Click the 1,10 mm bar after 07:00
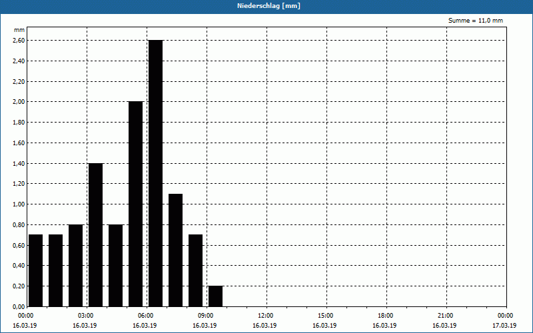Image resolution: width=533 pixels, height=333 pixels. tap(175, 250)
